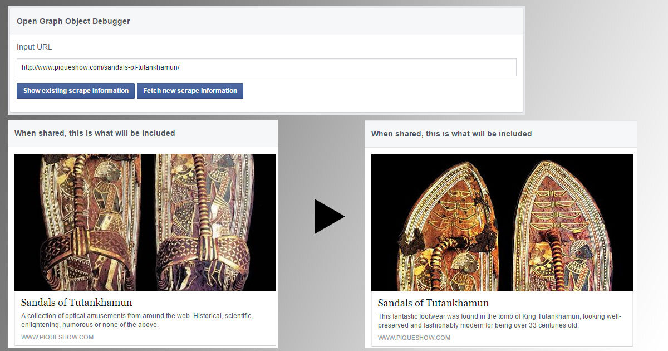This screenshot has height=351, width=668.
Task: Click right preview WWW.PIQUESHOW.COM link
Action: point(414,338)
